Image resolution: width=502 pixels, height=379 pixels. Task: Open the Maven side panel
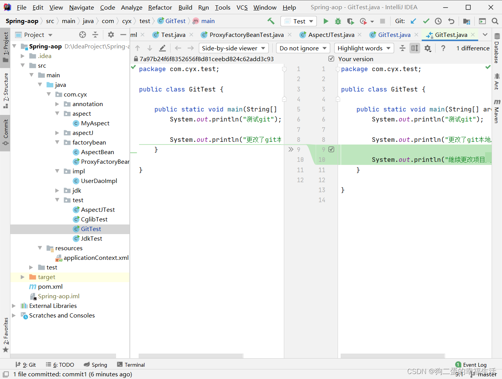coord(497,111)
